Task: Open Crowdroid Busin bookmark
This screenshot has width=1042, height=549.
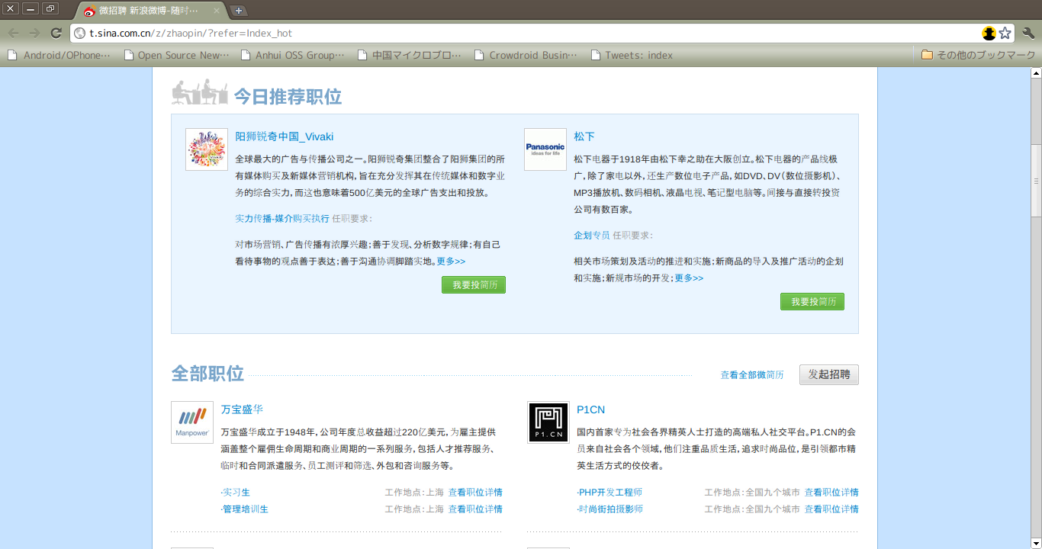Action: coord(526,55)
